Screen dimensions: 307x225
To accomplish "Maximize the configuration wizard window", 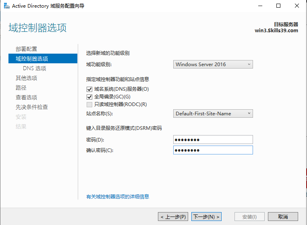I will (x=278, y=6).
